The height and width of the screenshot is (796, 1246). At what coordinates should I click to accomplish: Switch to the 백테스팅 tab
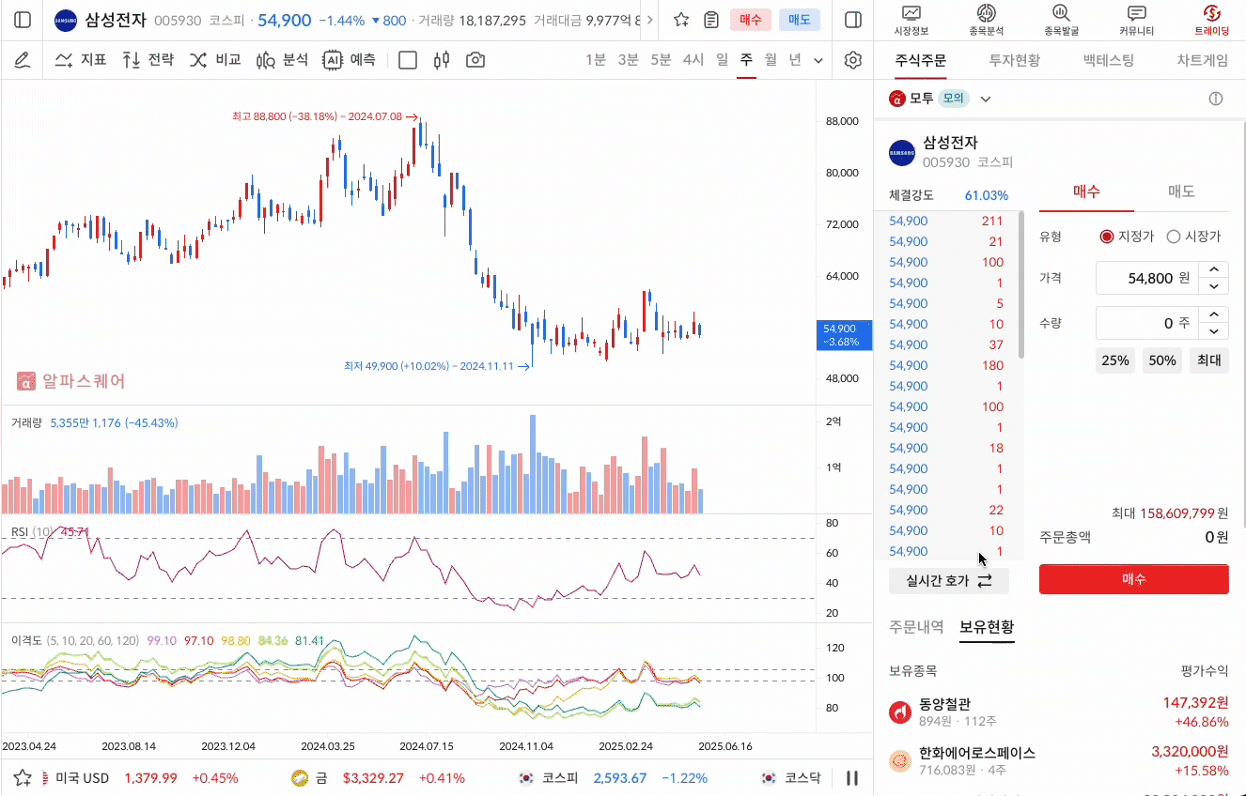[1109, 60]
